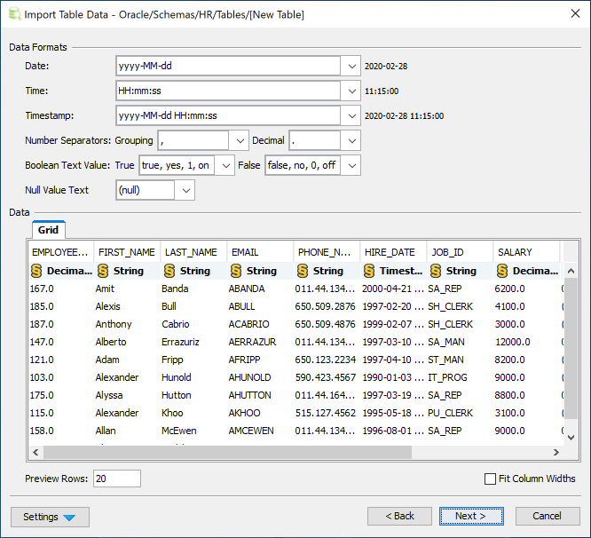The width and height of the screenshot is (591, 538).
Task: Click the Next button
Action: click(x=471, y=516)
